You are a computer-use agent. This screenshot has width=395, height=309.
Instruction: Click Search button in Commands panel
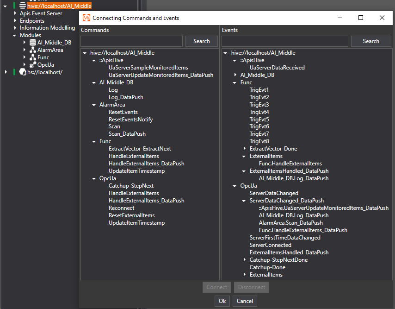(x=201, y=41)
